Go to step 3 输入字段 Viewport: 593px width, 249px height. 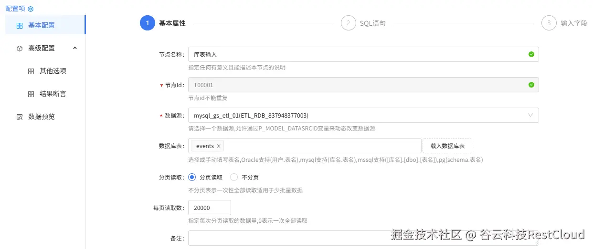[564, 23]
